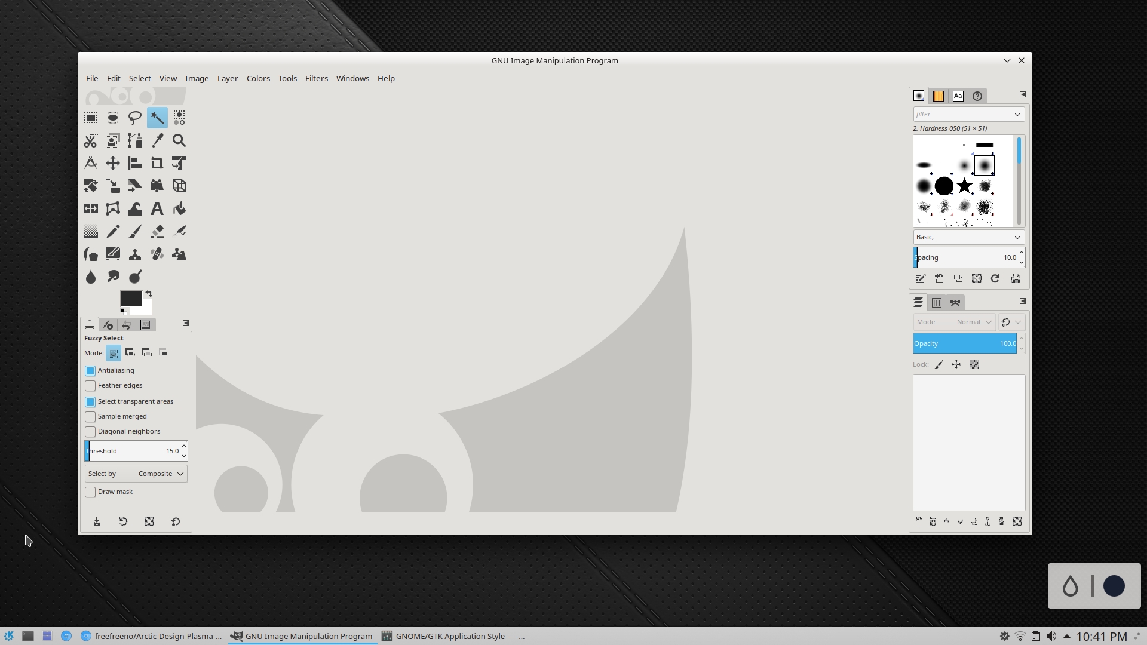This screenshot has width=1147, height=645.
Task: Select the Paths tool
Action: point(135,140)
